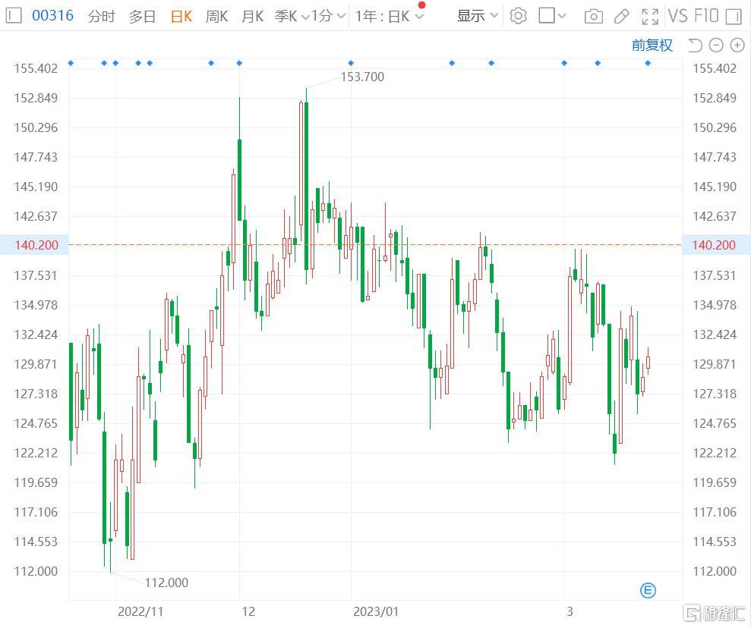The height and width of the screenshot is (628, 751).
Task: Click the left axis 129.871 value
Action: point(36,364)
